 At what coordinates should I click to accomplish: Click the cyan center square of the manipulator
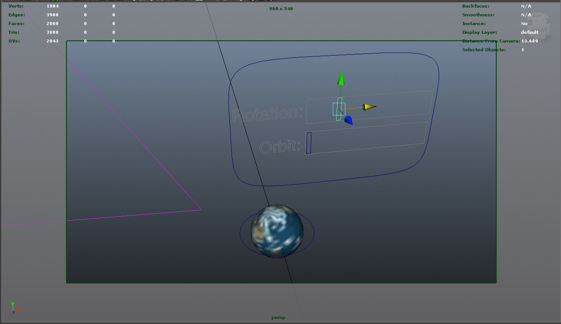pos(339,109)
